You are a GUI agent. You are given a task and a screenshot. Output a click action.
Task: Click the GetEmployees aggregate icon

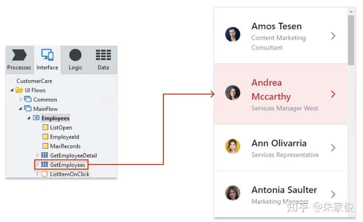(44, 165)
